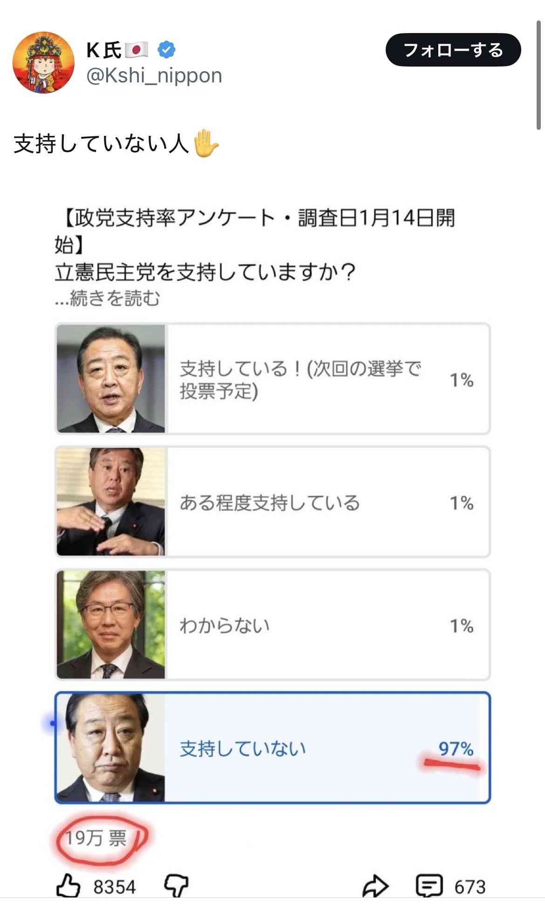Click the Japan flag emoji beside K氏
Image resolution: width=545 pixels, height=909 pixels.
pyautogui.click(x=136, y=50)
